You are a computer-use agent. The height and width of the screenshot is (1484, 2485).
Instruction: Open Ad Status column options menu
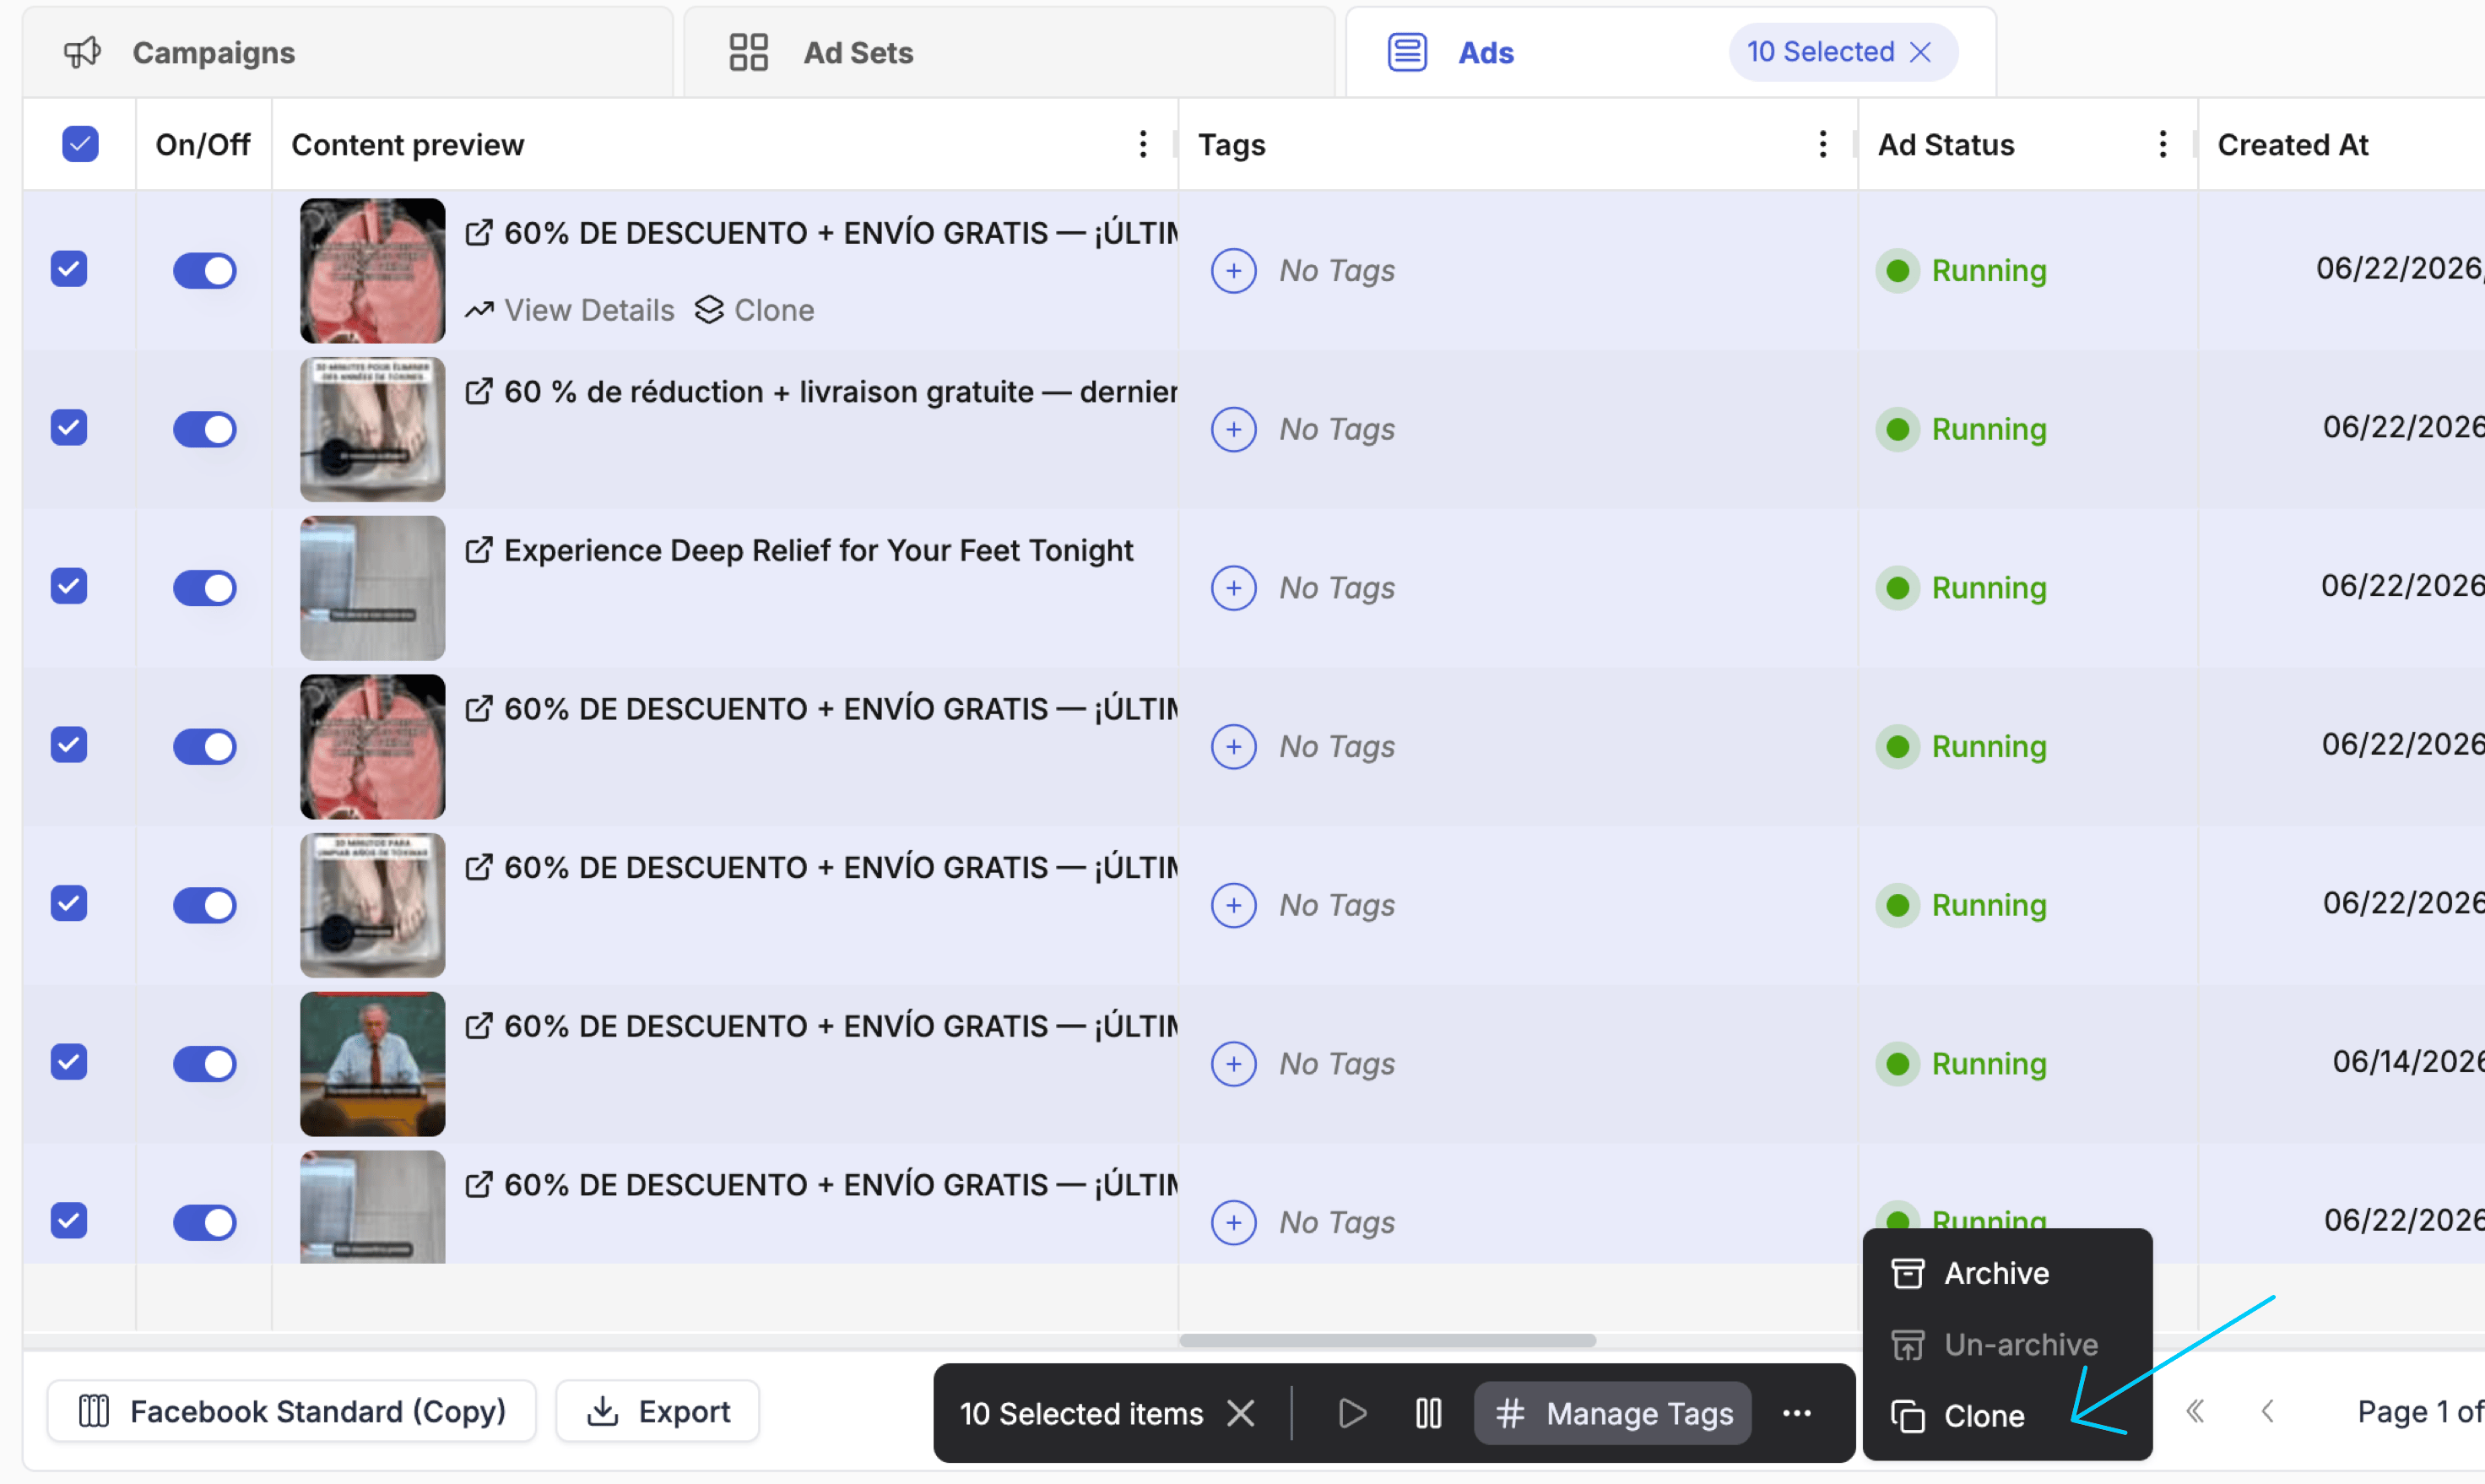[2162, 144]
